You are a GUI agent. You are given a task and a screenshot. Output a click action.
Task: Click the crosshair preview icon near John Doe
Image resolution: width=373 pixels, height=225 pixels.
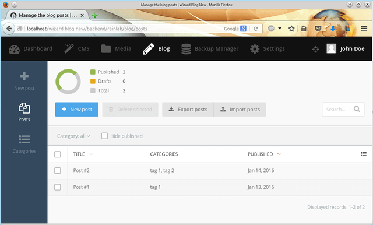tap(316, 49)
